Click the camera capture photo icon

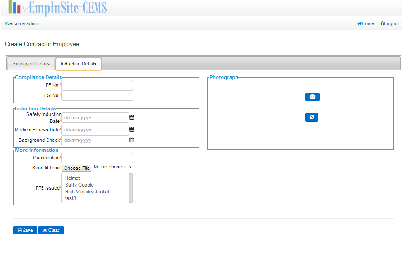[312, 97]
